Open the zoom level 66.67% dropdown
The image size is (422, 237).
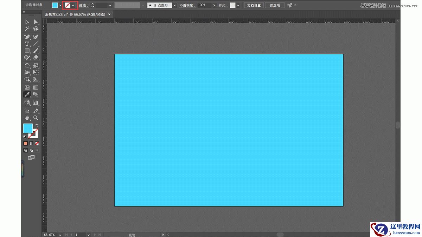[x=60, y=235]
